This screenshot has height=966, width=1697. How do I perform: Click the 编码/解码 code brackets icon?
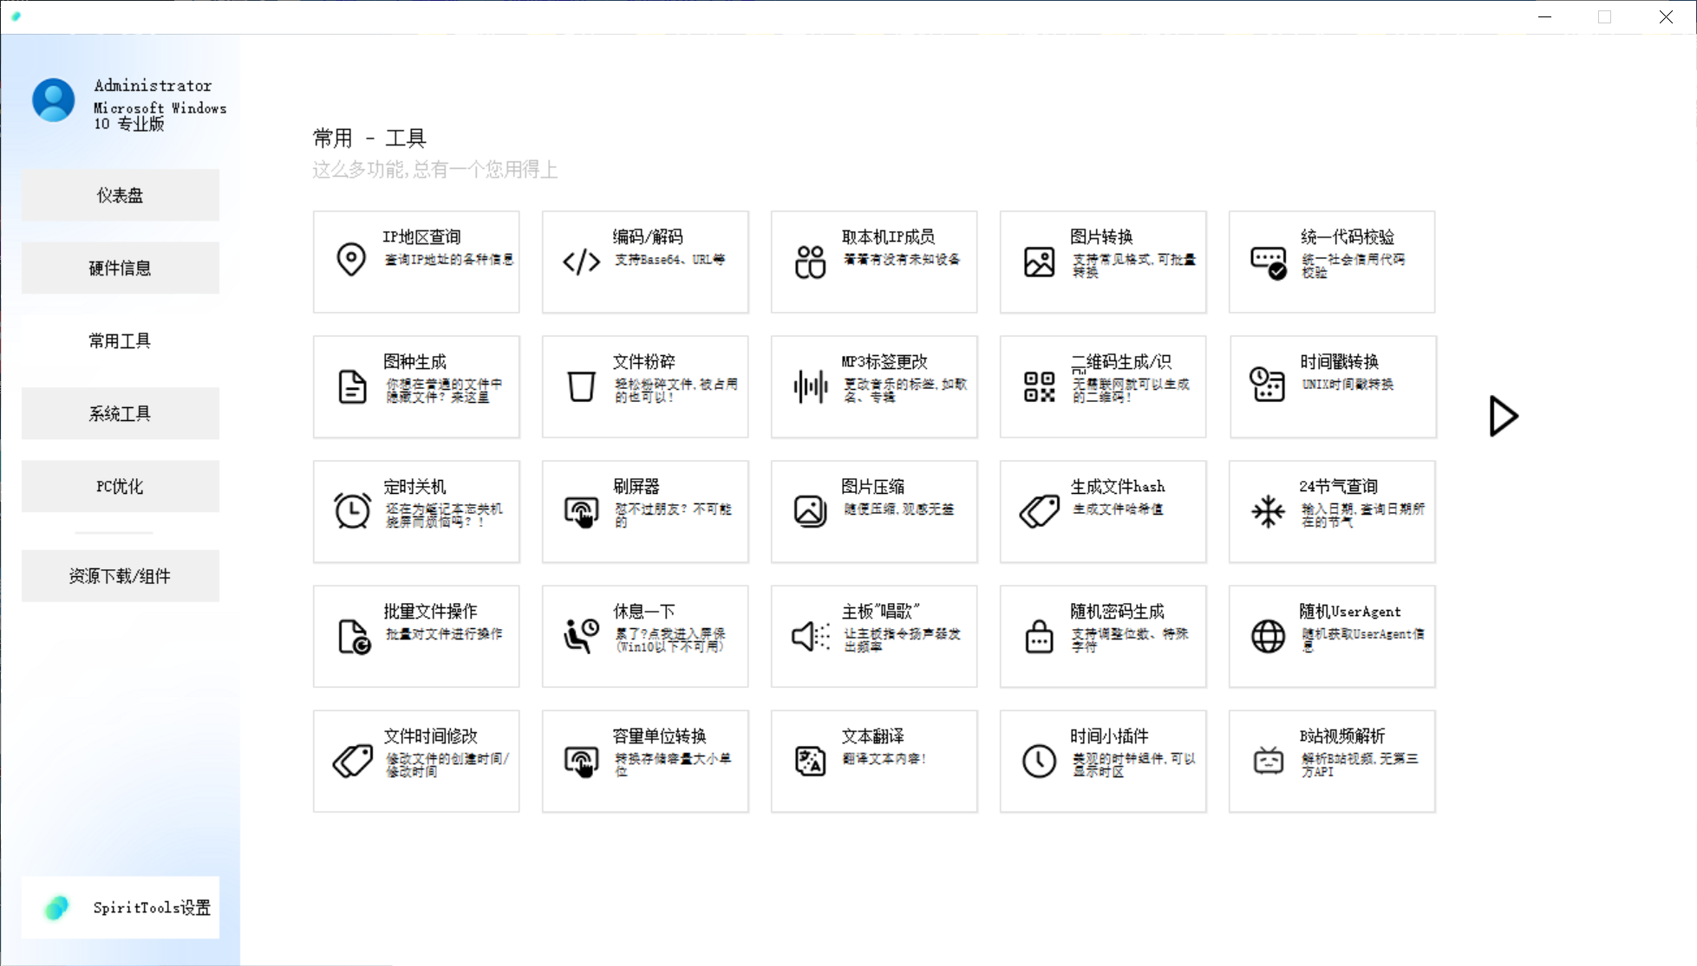581,261
